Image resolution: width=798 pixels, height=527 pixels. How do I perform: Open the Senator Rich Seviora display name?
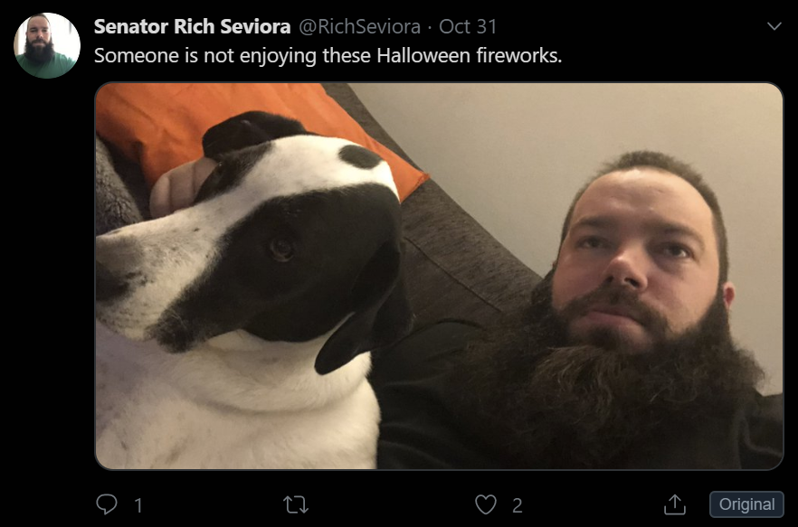tap(193, 26)
